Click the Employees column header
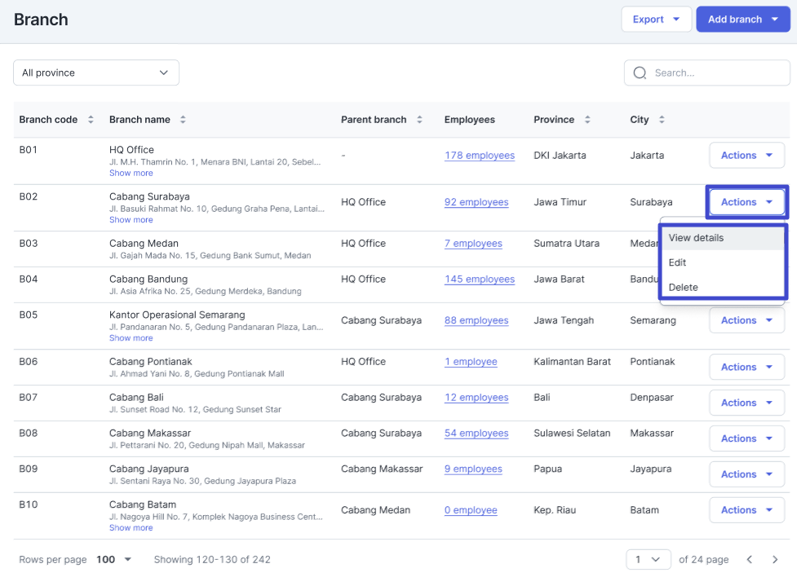797x577 pixels. coord(470,120)
